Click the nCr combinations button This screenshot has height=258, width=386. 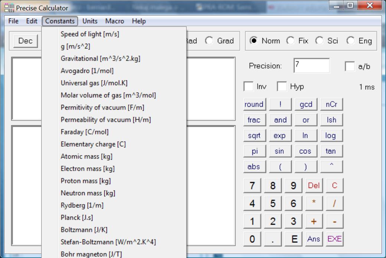[x=331, y=105]
